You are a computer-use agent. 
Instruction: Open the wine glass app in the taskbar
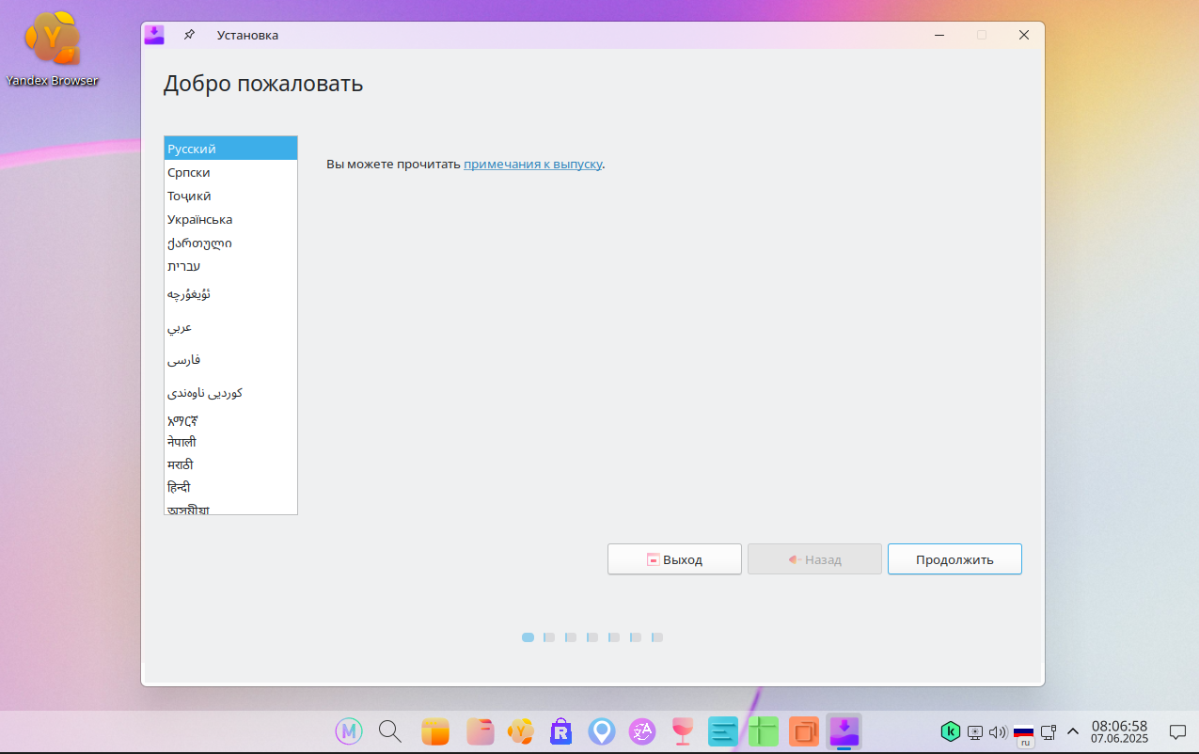(x=683, y=730)
